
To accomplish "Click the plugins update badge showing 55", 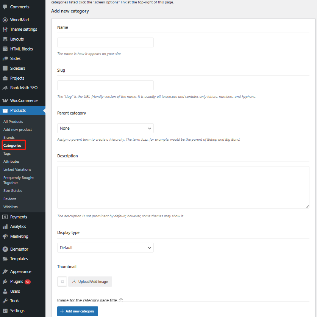I will pos(28,282).
